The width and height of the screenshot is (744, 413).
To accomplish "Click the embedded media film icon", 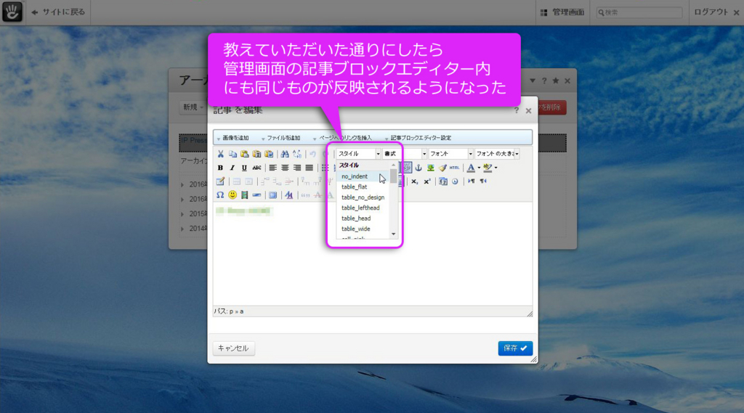I will [244, 195].
